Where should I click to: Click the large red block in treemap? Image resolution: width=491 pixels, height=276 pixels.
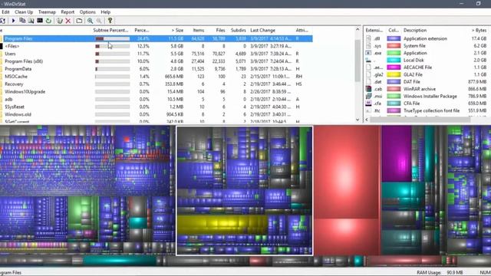[347, 172]
